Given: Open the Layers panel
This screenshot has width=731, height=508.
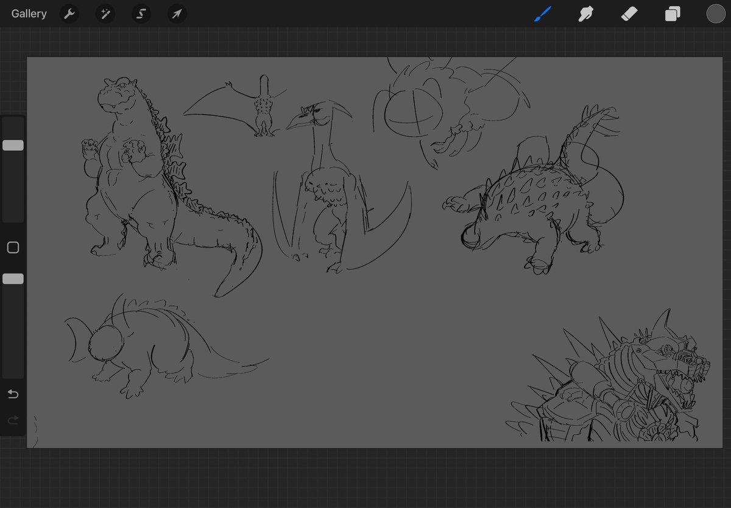Looking at the screenshot, I should pos(673,13).
